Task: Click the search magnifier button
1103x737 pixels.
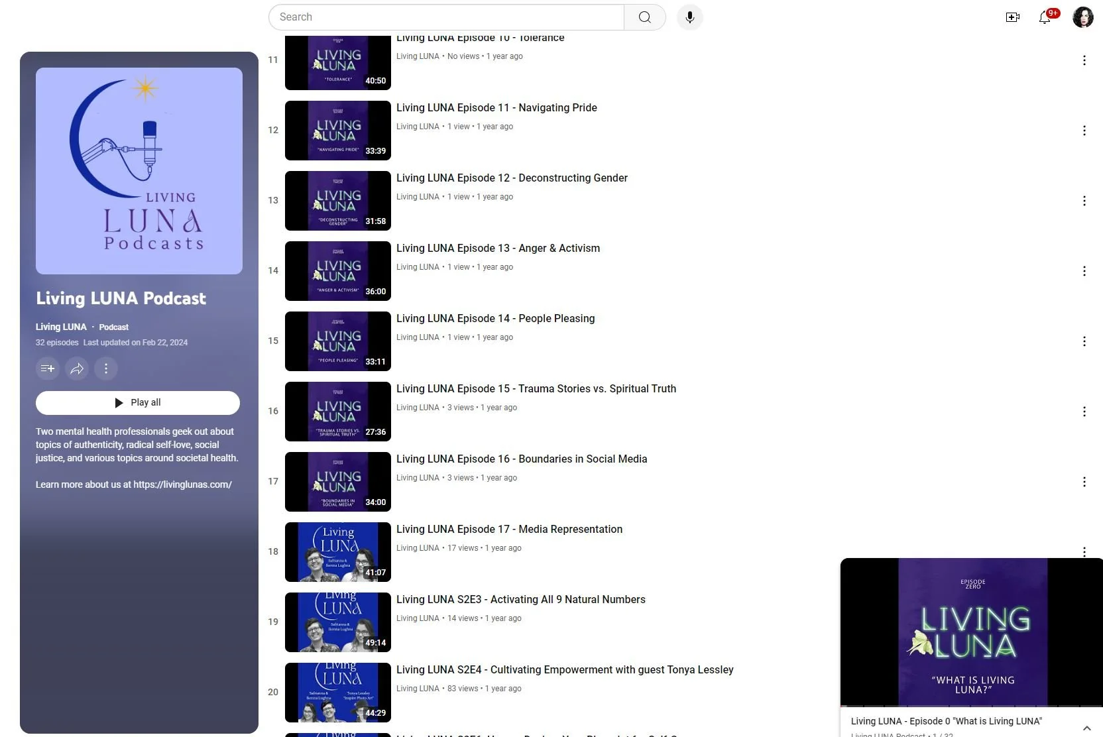Action: [644, 17]
